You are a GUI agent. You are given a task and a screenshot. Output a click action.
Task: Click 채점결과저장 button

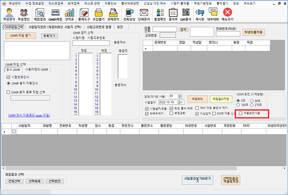(x=221, y=99)
